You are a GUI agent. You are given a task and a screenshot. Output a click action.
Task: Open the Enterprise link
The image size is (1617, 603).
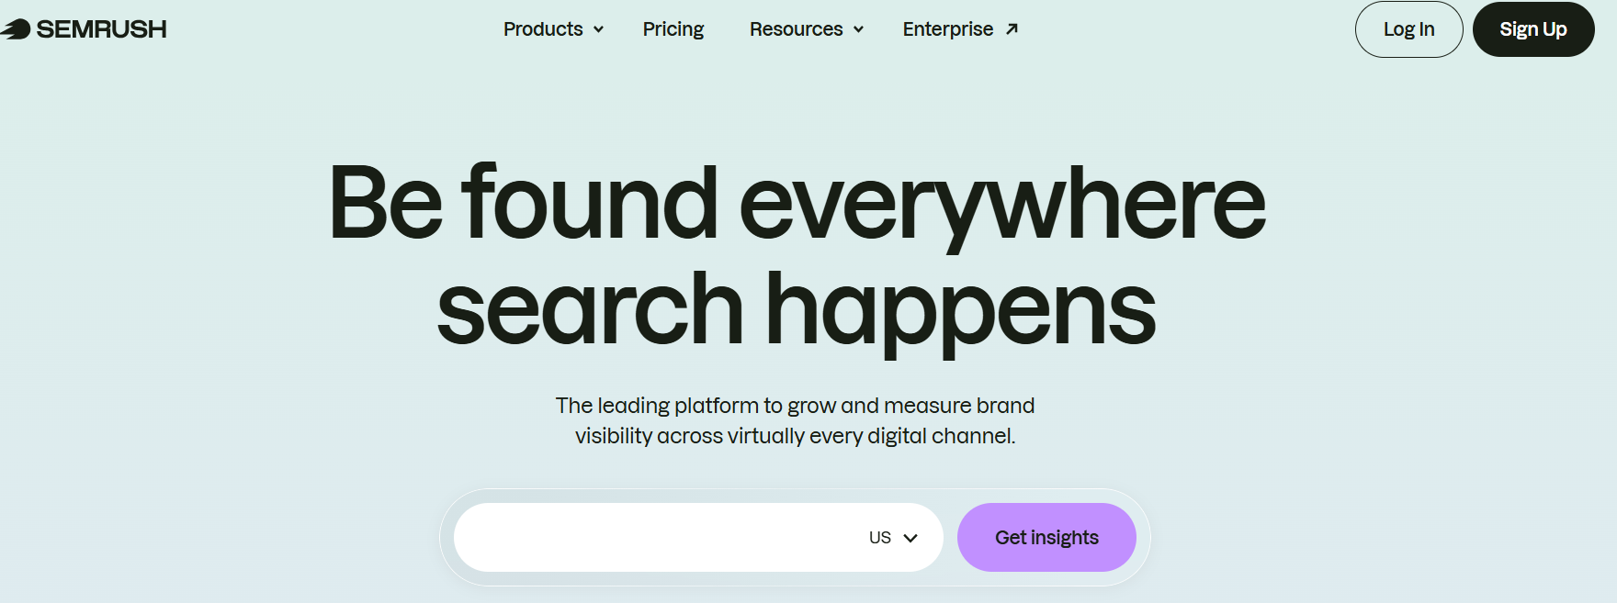click(x=947, y=29)
